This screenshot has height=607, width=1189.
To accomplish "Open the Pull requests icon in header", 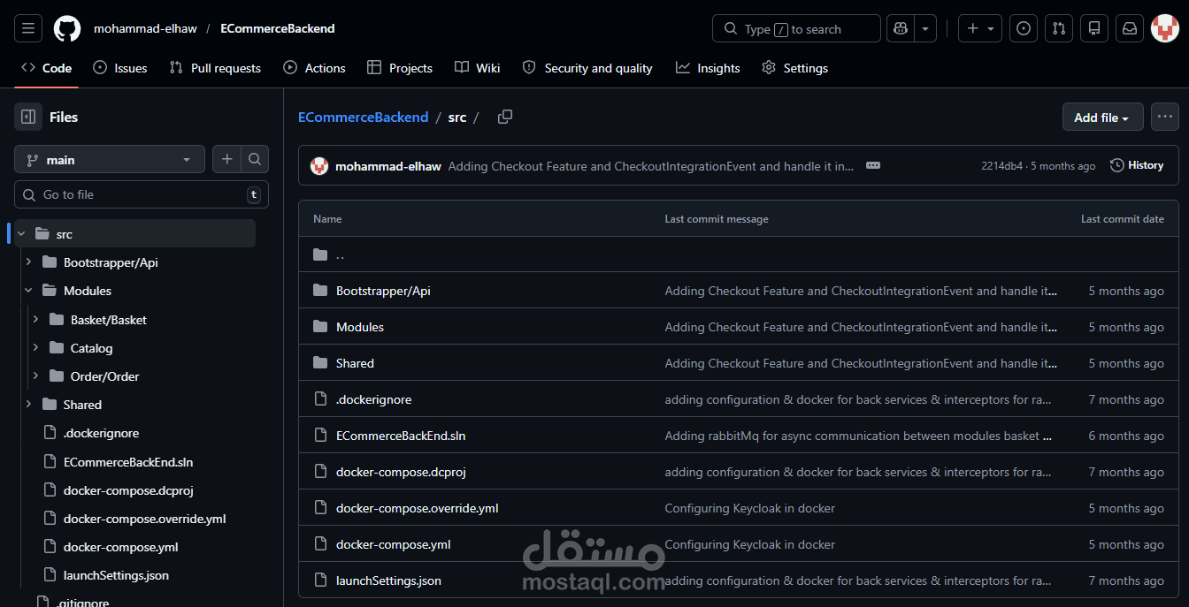I will pyautogui.click(x=1059, y=29).
